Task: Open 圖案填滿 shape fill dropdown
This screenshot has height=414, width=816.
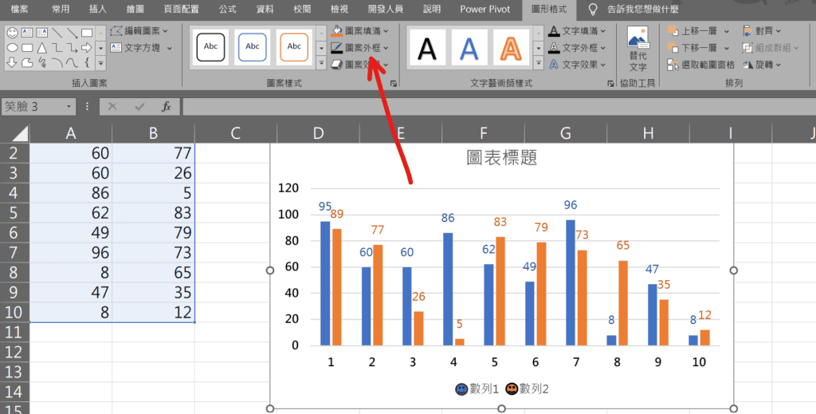Action: point(359,31)
